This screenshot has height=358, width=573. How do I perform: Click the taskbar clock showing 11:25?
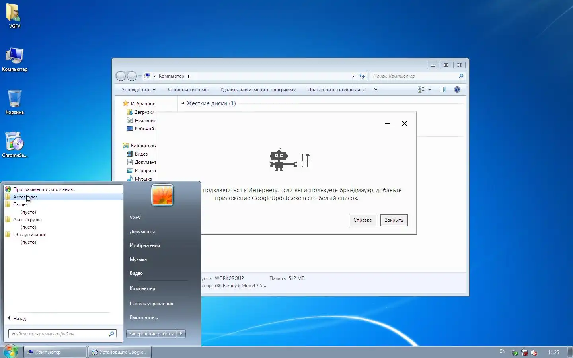coord(553,352)
